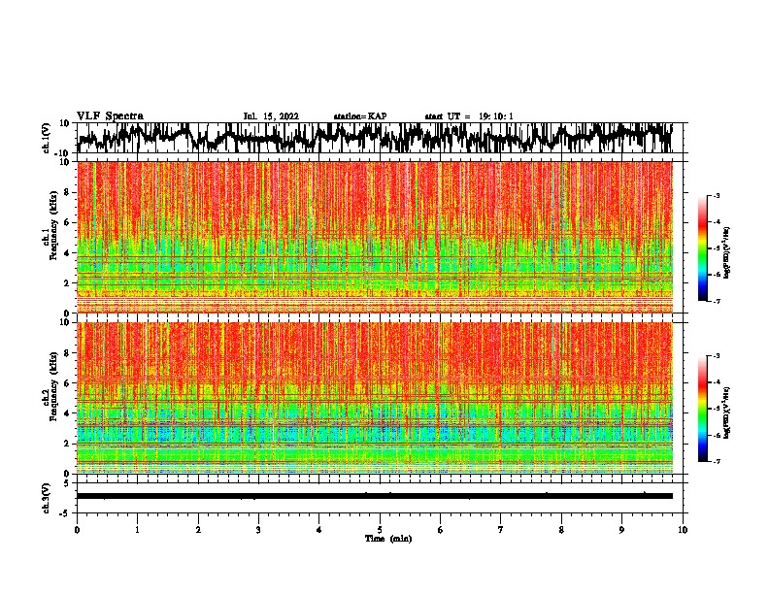Click the "8" kHz tick of ch.1 spectrogram
The image size is (769, 594).
point(67,192)
